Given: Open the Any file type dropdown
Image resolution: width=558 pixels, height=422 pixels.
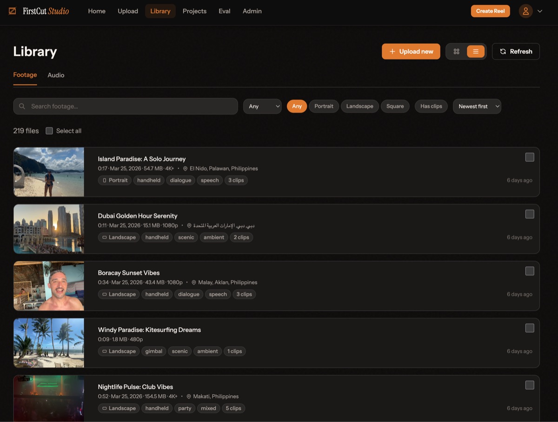Looking at the screenshot, I should click(x=262, y=106).
